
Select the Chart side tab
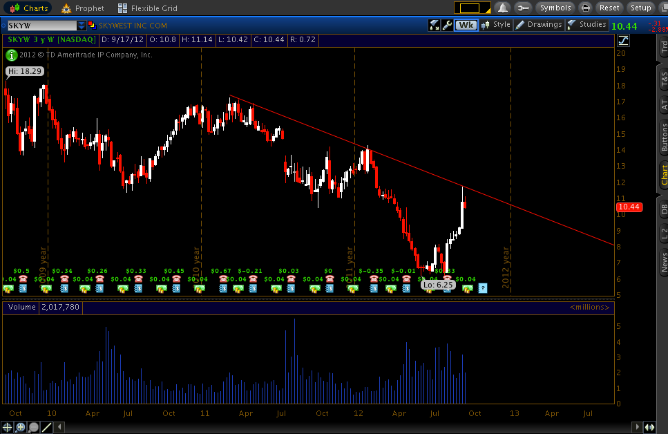coord(664,176)
